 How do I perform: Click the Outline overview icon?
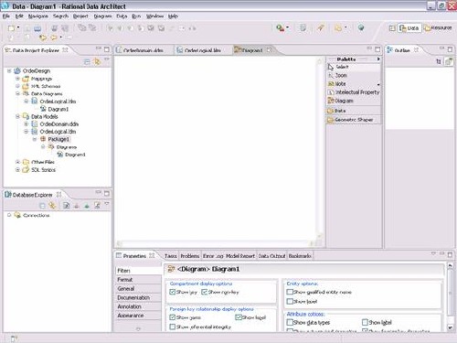tap(449, 62)
